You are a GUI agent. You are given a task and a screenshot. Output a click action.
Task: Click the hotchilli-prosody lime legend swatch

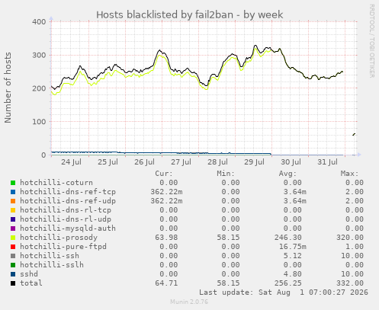(x=13, y=238)
